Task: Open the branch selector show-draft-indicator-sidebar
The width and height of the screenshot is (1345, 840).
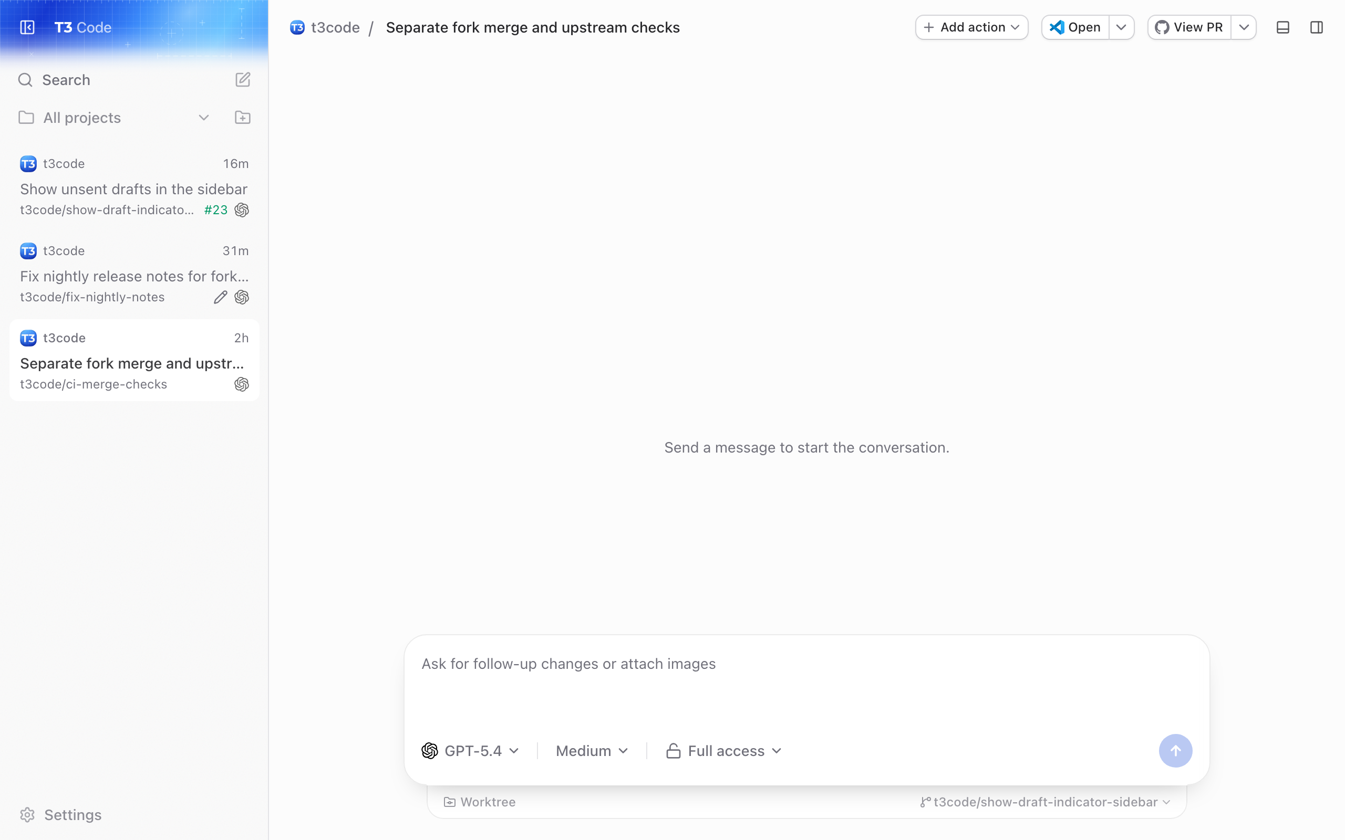Action: point(1046,802)
